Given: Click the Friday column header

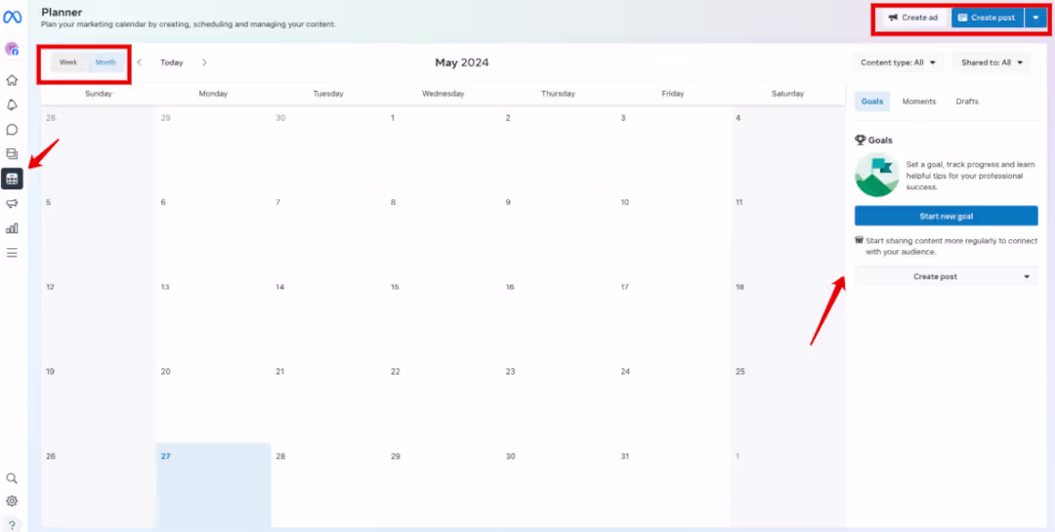Looking at the screenshot, I should tap(673, 94).
